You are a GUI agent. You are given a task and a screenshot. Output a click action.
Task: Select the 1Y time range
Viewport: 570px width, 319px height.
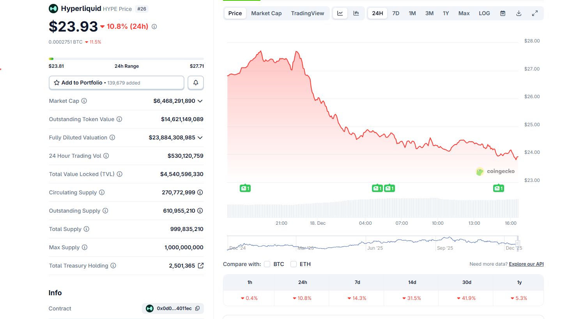coord(446,13)
